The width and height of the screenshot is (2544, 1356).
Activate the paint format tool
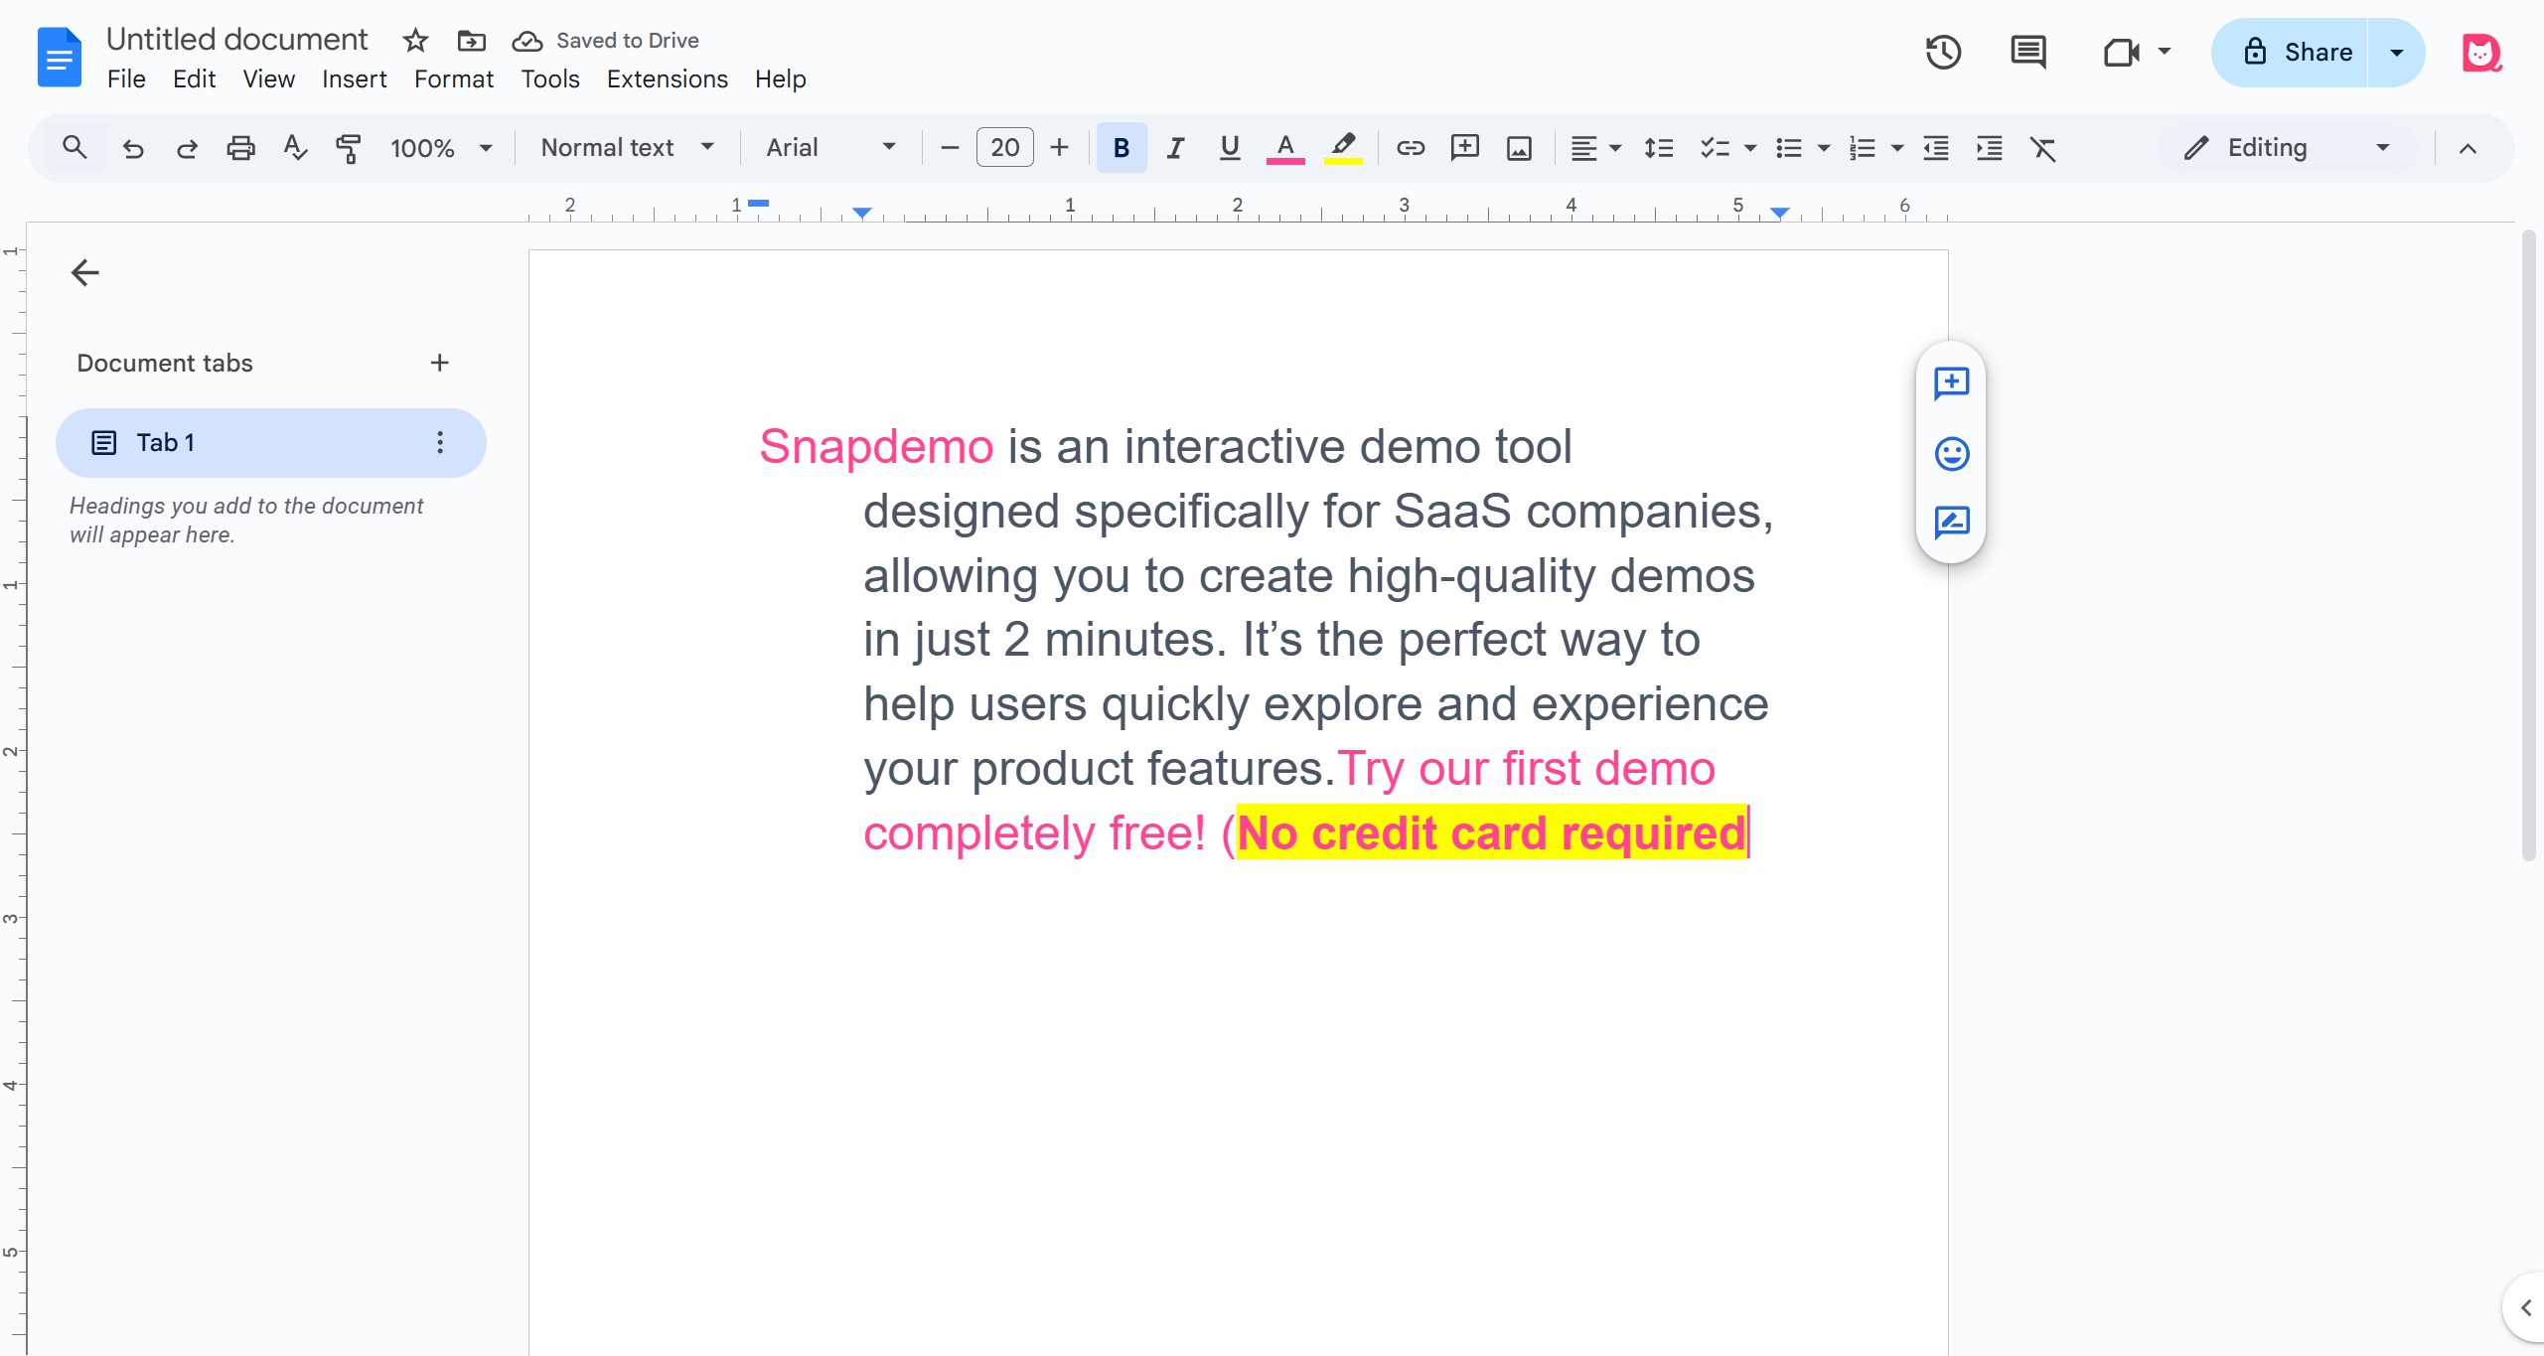[x=349, y=148]
